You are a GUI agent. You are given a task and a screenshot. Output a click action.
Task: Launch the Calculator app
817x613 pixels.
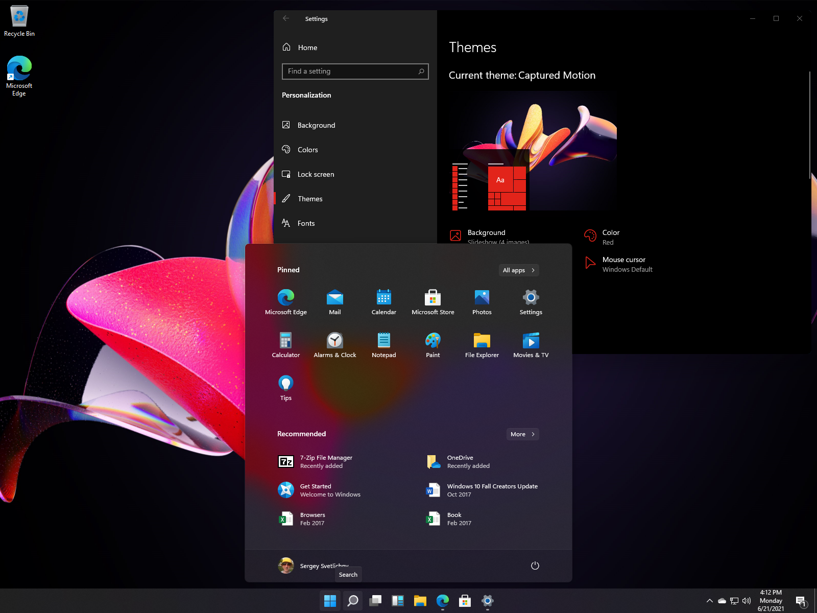[x=286, y=345]
